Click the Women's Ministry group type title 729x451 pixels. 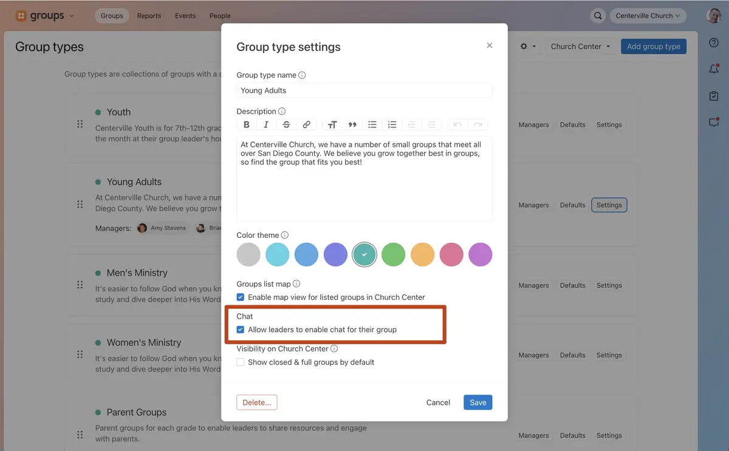(x=144, y=342)
